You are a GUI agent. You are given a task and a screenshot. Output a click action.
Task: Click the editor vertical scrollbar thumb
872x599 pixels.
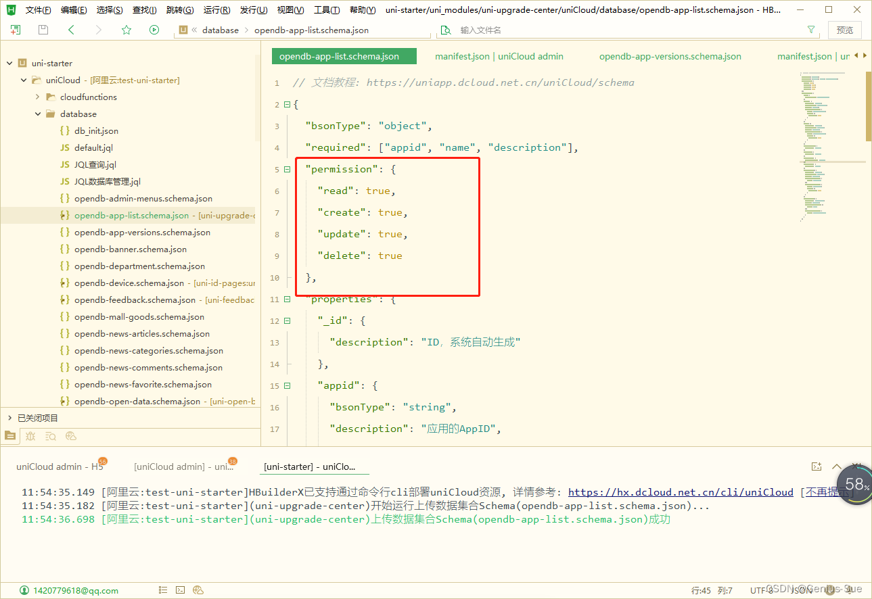869,106
